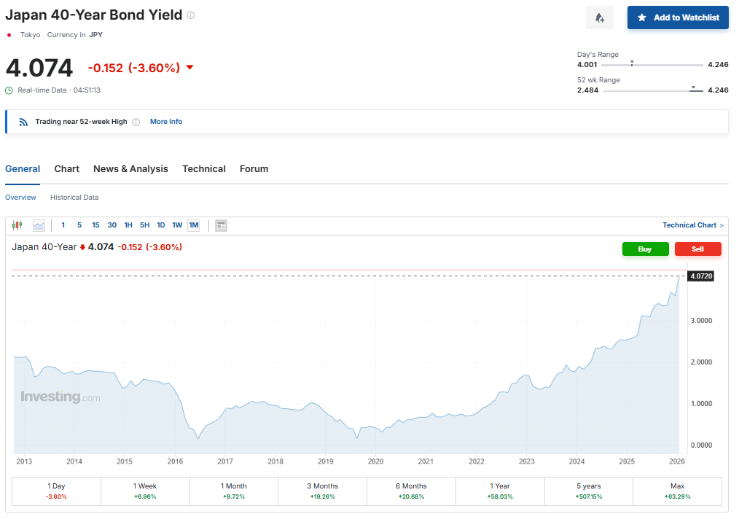Switch to candlestick chart type
739x522 pixels.
pos(17,225)
